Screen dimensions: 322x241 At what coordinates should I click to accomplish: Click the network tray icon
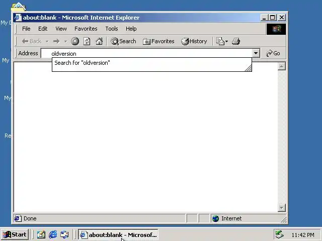pyautogui.click(x=279, y=234)
